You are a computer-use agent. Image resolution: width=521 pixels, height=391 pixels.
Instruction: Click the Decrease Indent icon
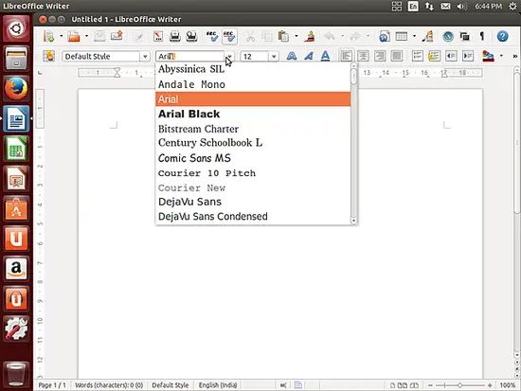tap(451, 56)
